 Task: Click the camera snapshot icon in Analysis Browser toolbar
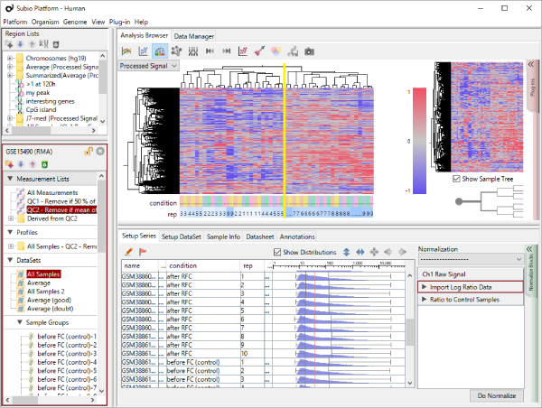pyautogui.click(x=310, y=51)
